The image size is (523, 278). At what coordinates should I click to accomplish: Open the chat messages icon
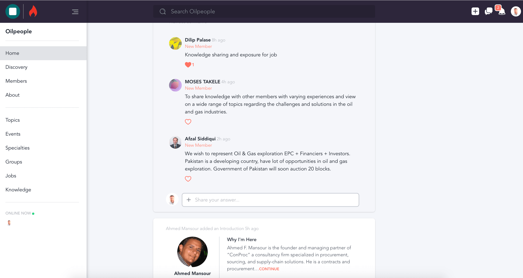[x=488, y=11]
